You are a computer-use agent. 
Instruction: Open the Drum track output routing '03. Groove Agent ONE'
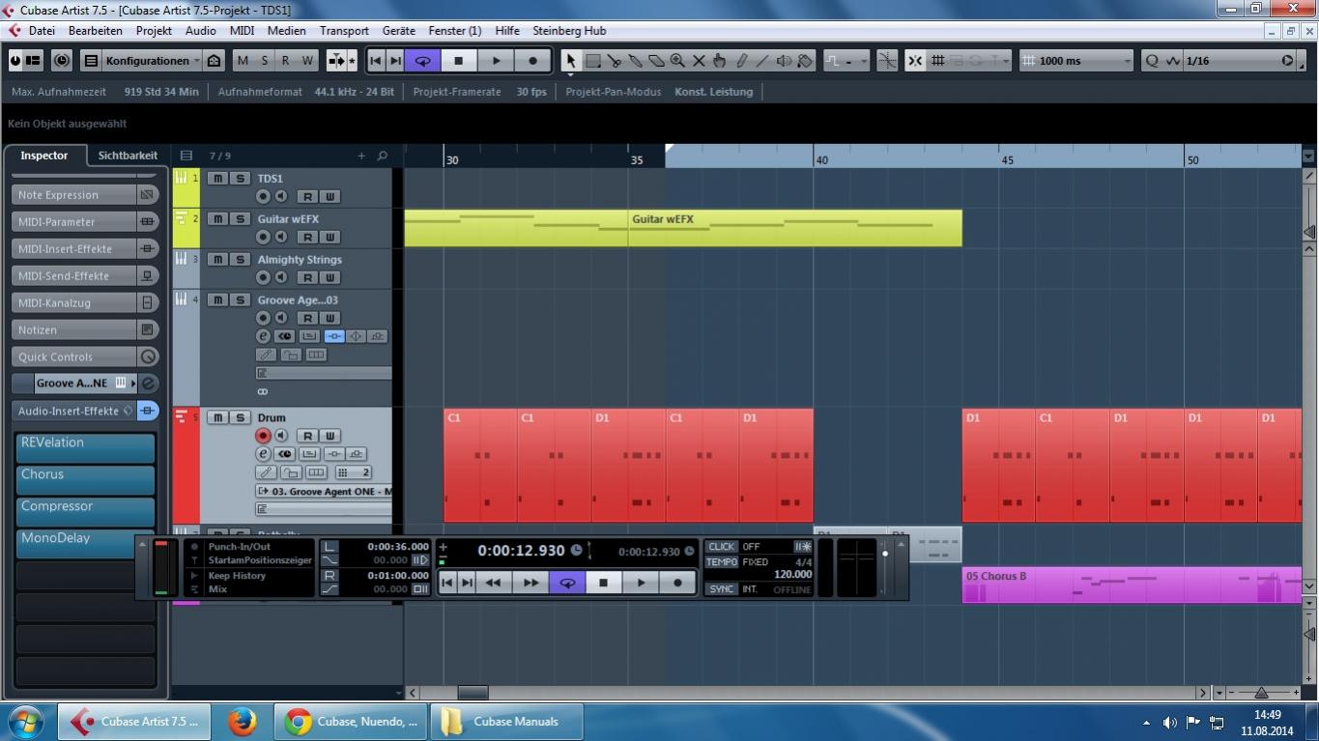(x=325, y=492)
